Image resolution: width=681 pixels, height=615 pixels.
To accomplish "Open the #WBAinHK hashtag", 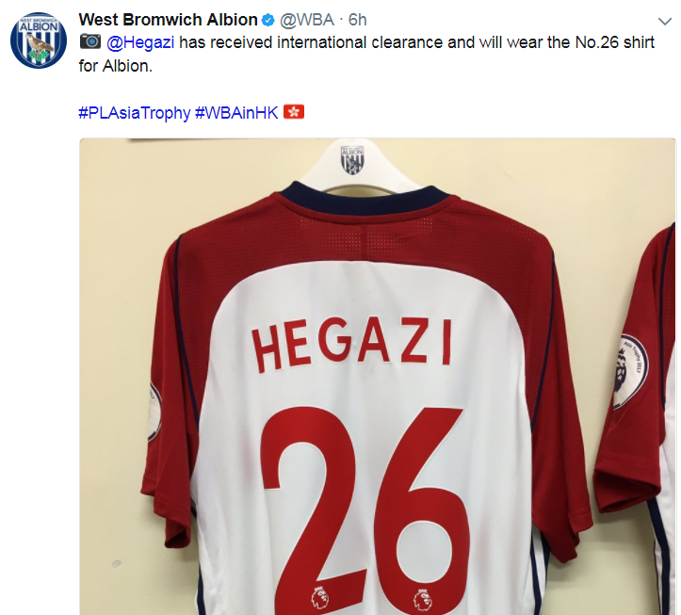I will click(236, 113).
